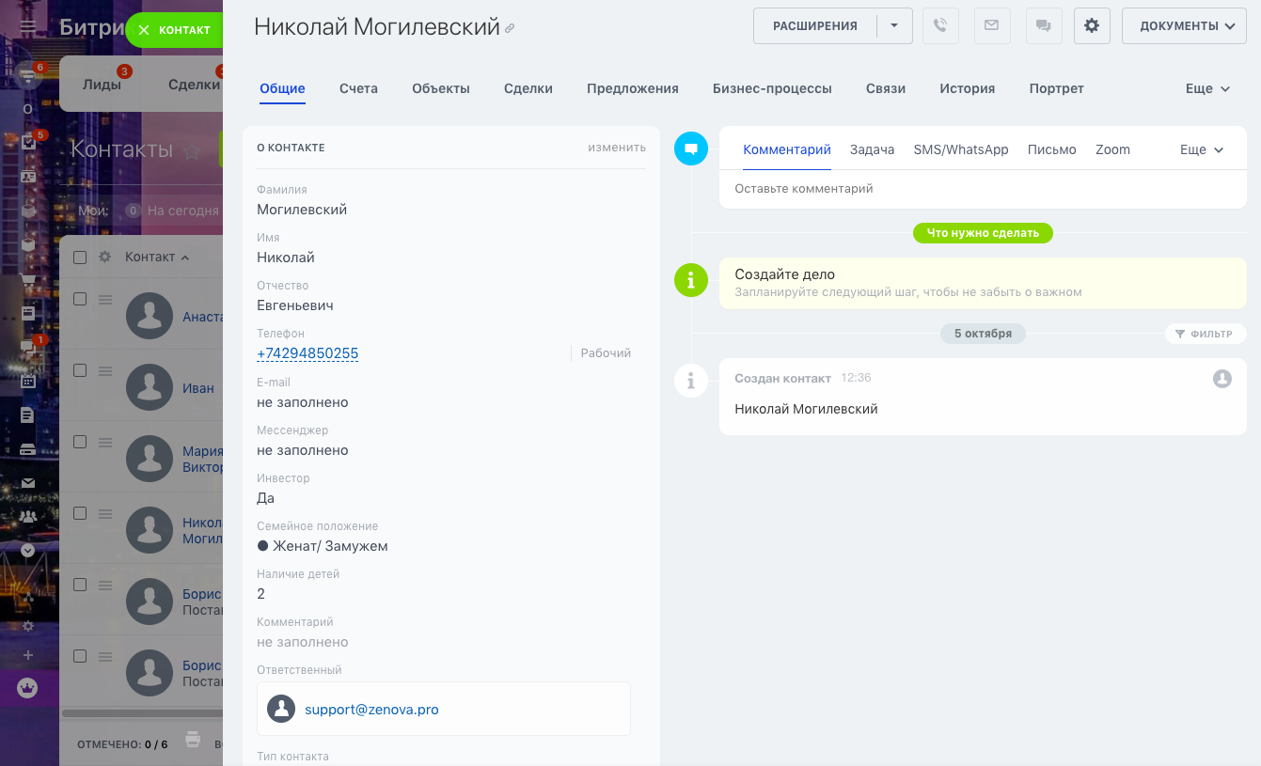
Task: Click the green info icon beside Создайте дело
Action: (691, 280)
